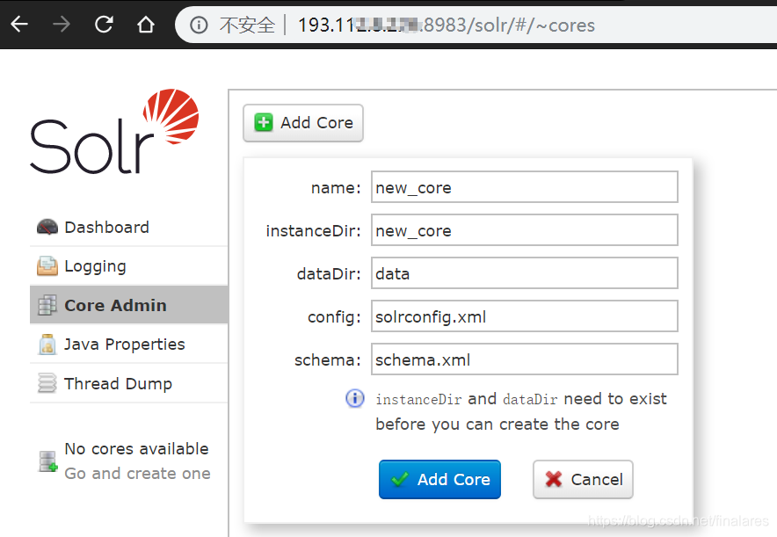This screenshot has width=777, height=537.
Task: Open the Dashboard gauge icon
Action: point(47,227)
